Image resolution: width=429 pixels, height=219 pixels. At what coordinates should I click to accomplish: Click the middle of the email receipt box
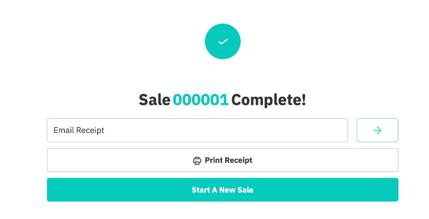pos(197,130)
